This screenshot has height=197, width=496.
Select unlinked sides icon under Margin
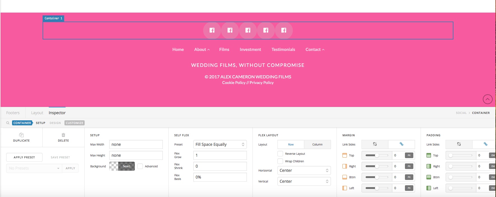(x=375, y=144)
